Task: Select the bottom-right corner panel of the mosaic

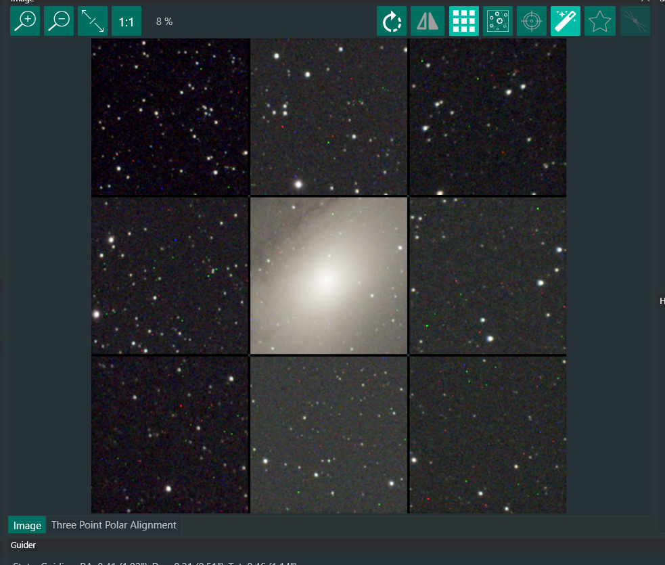Action: (x=488, y=435)
